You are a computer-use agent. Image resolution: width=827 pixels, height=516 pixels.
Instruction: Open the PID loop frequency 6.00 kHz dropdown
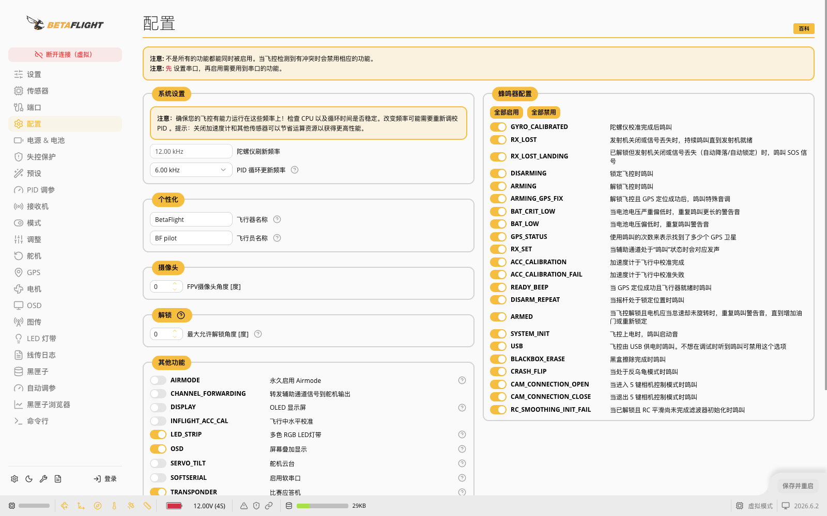191,170
